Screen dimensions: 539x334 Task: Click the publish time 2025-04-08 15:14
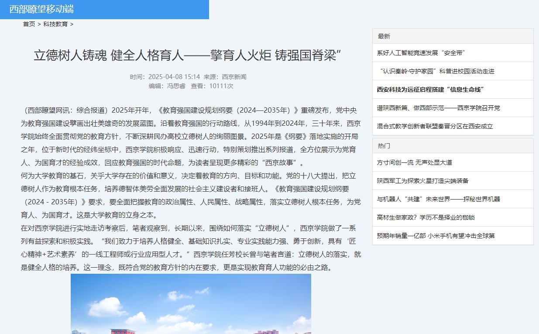point(174,77)
